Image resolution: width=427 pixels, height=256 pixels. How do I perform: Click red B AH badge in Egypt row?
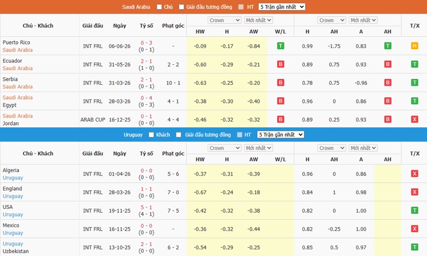pyautogui.click(x=387, y=101)
